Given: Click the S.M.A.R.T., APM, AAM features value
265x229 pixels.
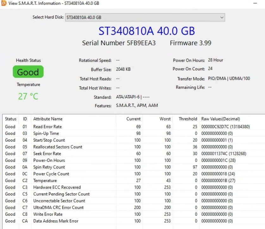Looking at the screenshot, I should (x=137, y=105).
